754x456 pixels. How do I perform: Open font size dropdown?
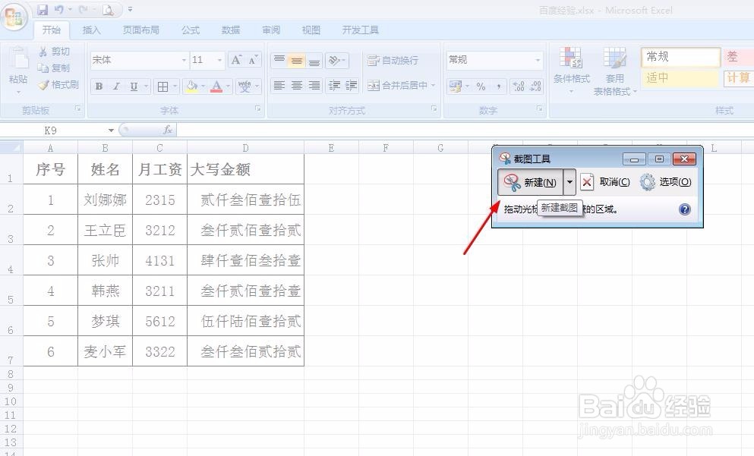pos(219,60)
